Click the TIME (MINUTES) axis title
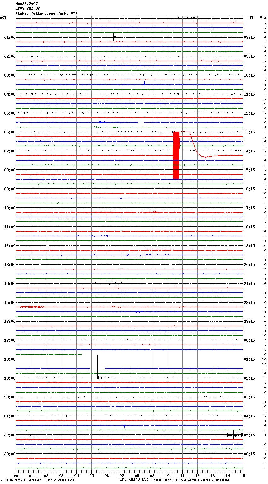The image size is (268, 484). pos(133,479)
